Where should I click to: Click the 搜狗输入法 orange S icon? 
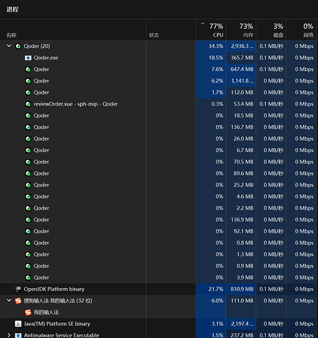point(18,301)
